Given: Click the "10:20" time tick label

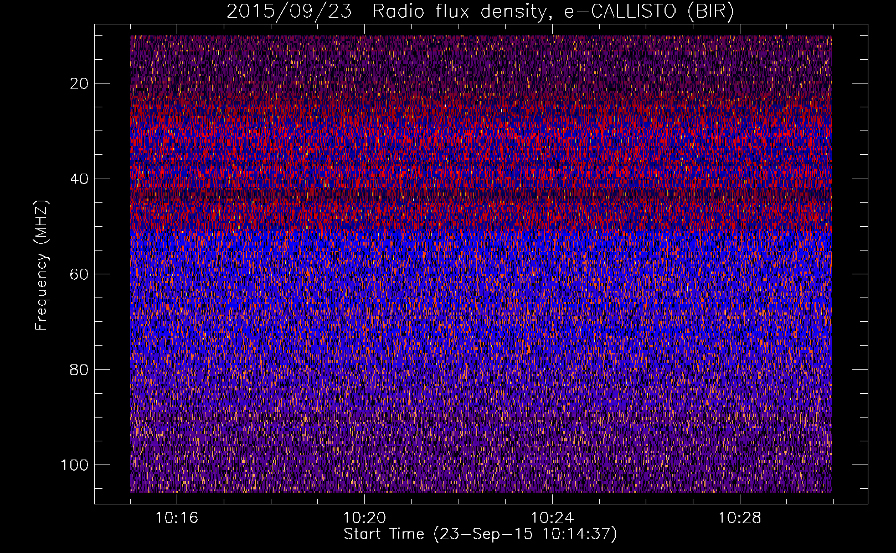Looking at the screenshot, I should point(364,518).
